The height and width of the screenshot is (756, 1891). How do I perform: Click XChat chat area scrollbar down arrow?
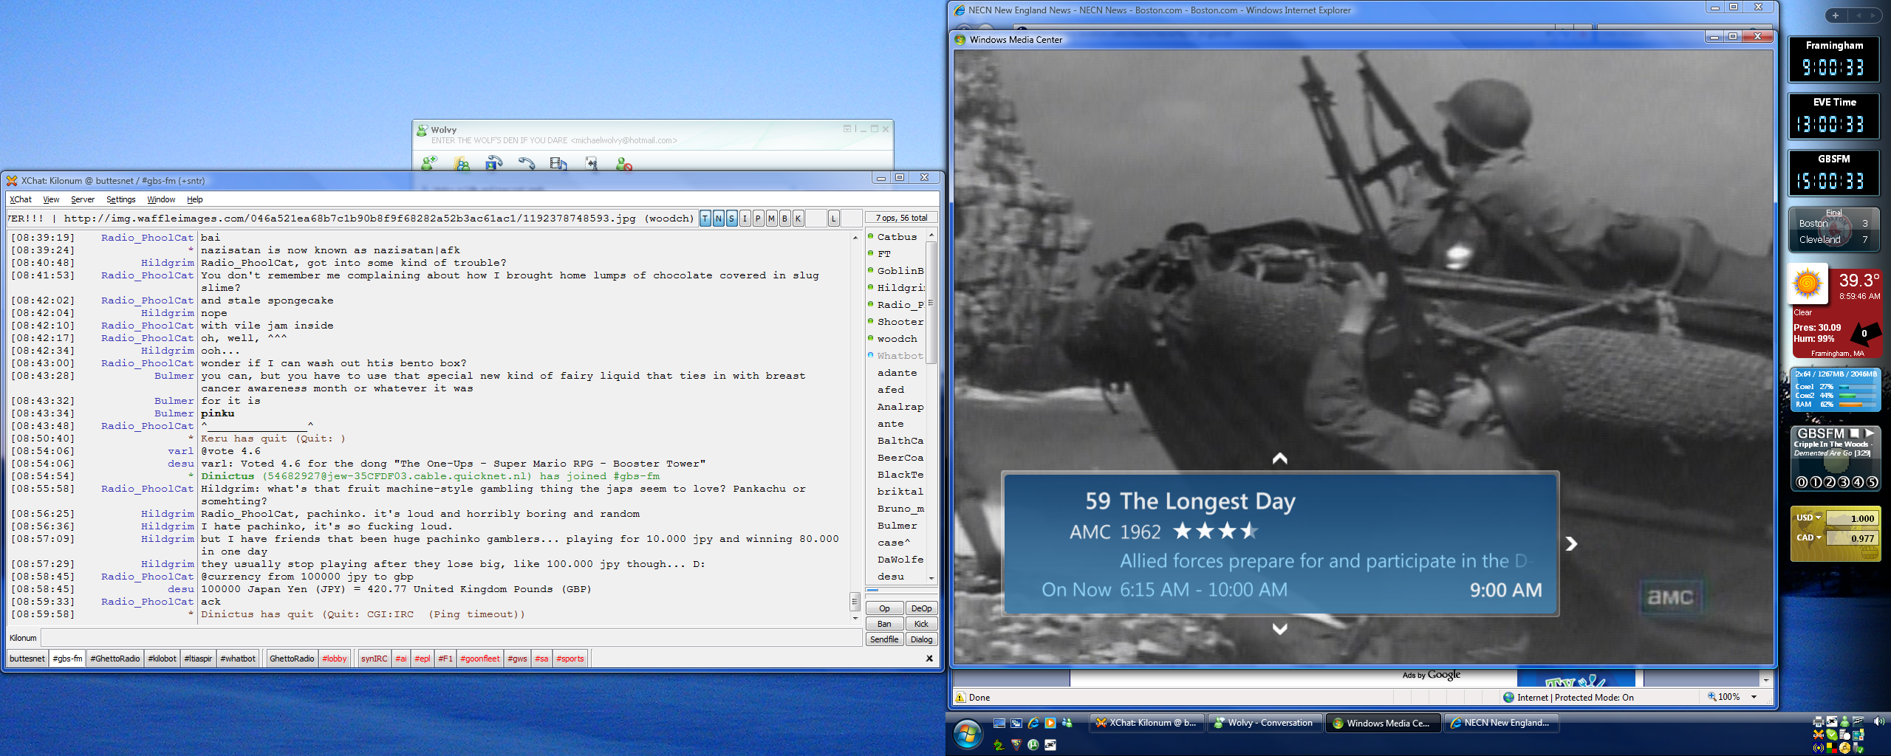pos(855,619)
